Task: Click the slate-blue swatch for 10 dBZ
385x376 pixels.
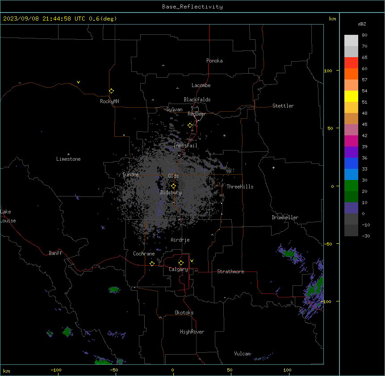Action: pos(351,208)
